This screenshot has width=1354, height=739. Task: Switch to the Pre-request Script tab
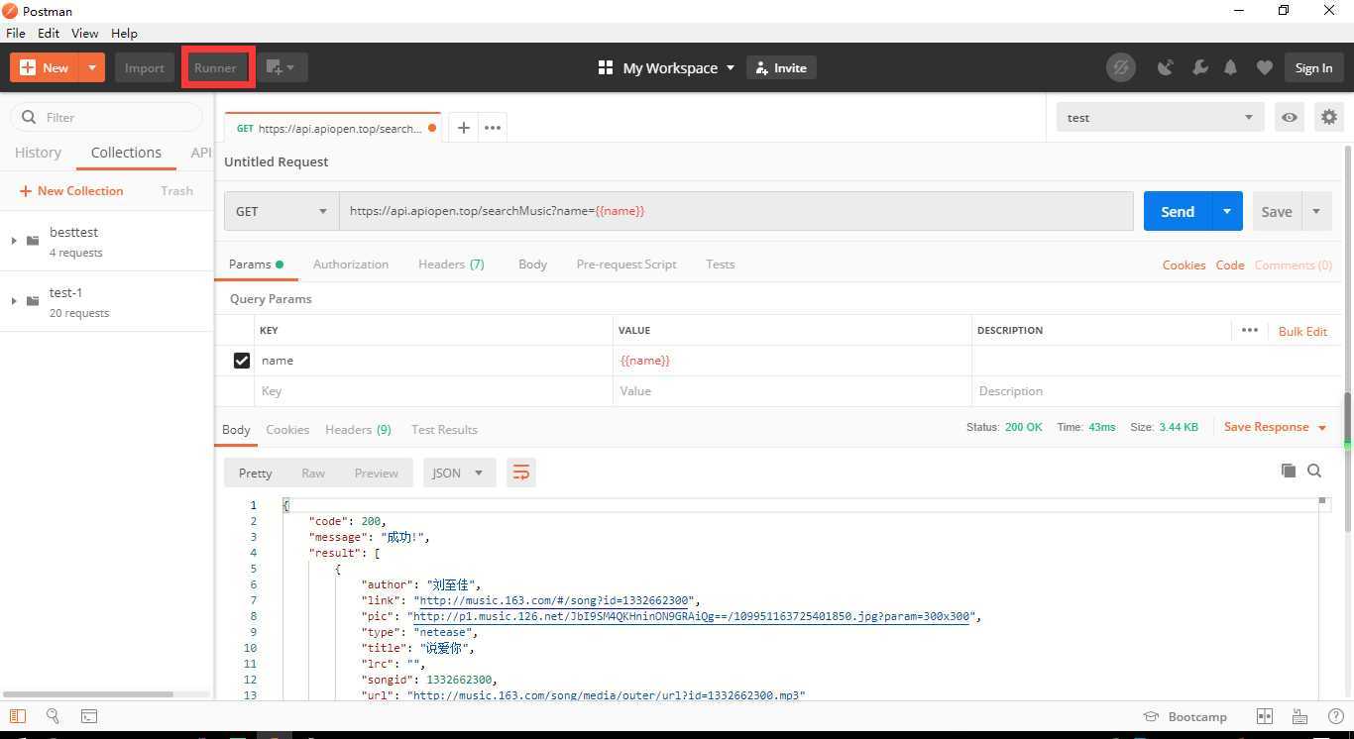pyautogui.click(x=626, y=264)
